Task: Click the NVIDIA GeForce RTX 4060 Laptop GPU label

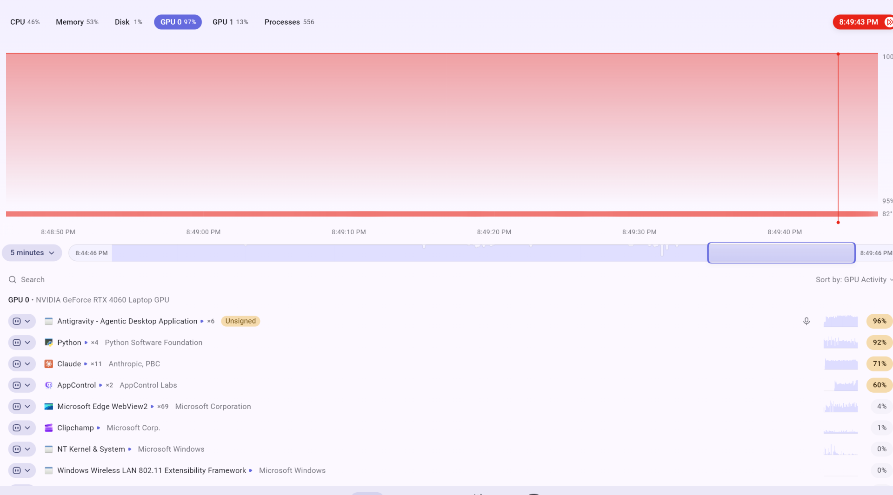Action: [x=102, y=300]
